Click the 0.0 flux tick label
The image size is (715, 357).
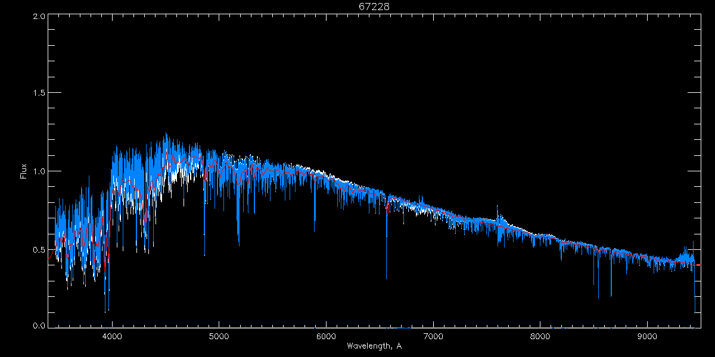39,326
